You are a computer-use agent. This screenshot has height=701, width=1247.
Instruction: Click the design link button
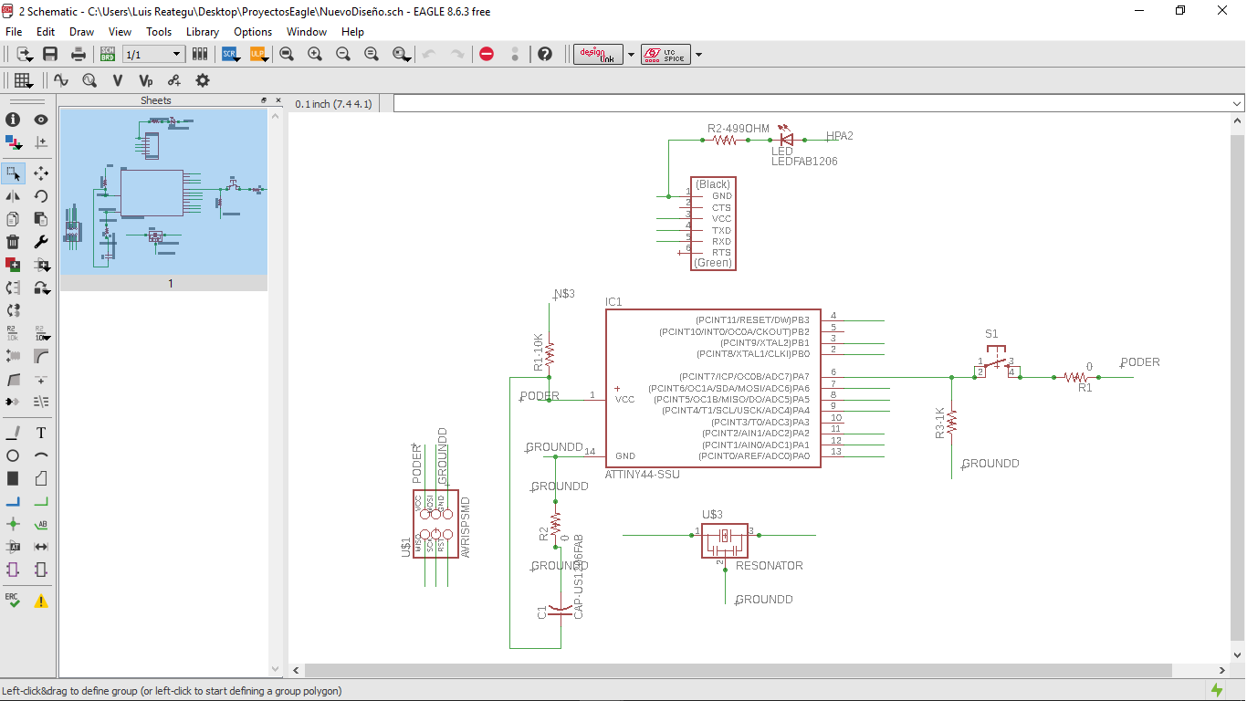(598, 54)
